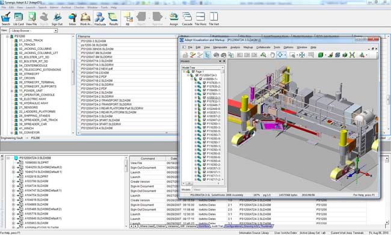Uncheck the Page 1 checkbox in Model Tree
Screen dimensions: 391x235
click(x=193, y=72)
